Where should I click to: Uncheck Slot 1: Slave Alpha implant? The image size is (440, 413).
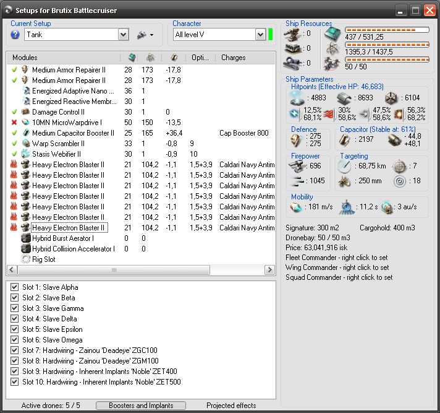click(x=15, y=287)
